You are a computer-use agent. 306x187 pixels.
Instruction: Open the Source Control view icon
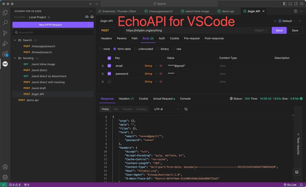[5, 33]
